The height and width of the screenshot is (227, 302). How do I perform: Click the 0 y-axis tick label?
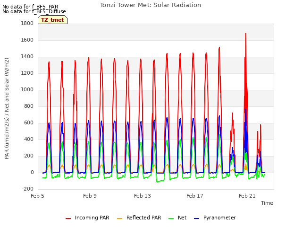pos(32,172)
